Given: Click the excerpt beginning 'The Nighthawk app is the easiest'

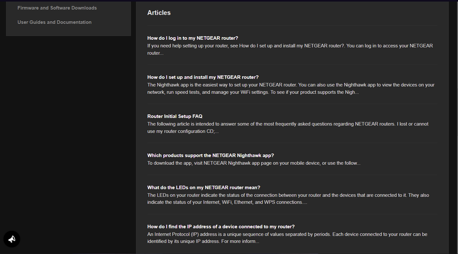Looking at the screenshot, I should [291, 85].
